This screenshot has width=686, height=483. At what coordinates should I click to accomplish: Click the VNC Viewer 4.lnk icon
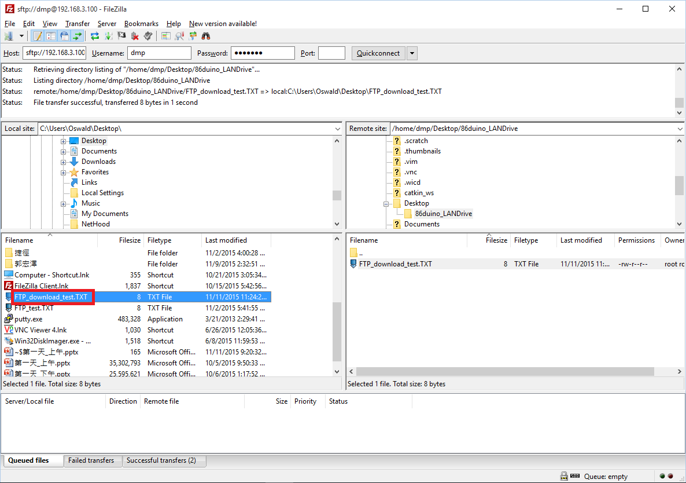8,330
